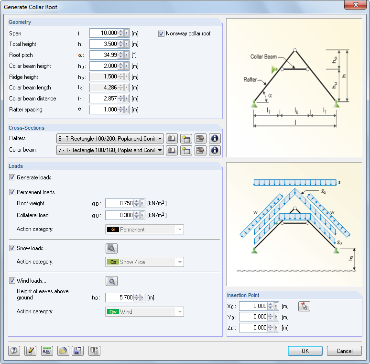Open the Roof pitch value picker arrow
The height and width of the screenshot is (364, 370).
pyautogui.click(x=127, y=55)
